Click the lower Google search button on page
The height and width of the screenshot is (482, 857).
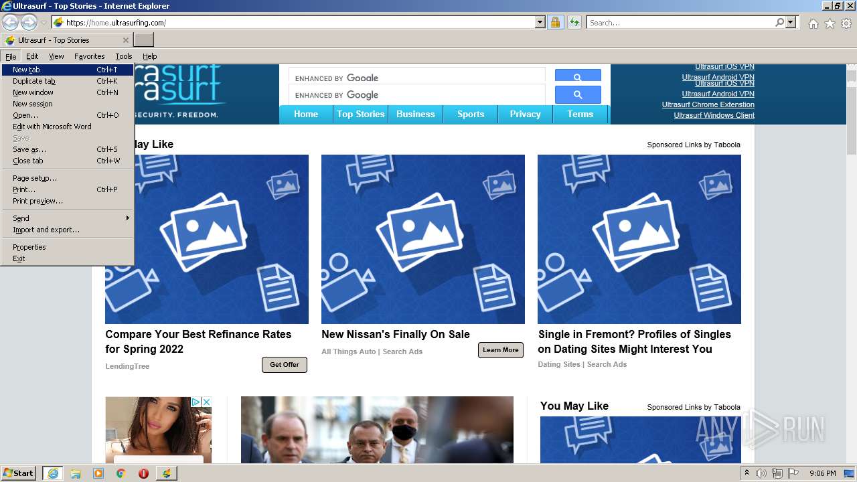pyautogui.click(x=578, y=95)
